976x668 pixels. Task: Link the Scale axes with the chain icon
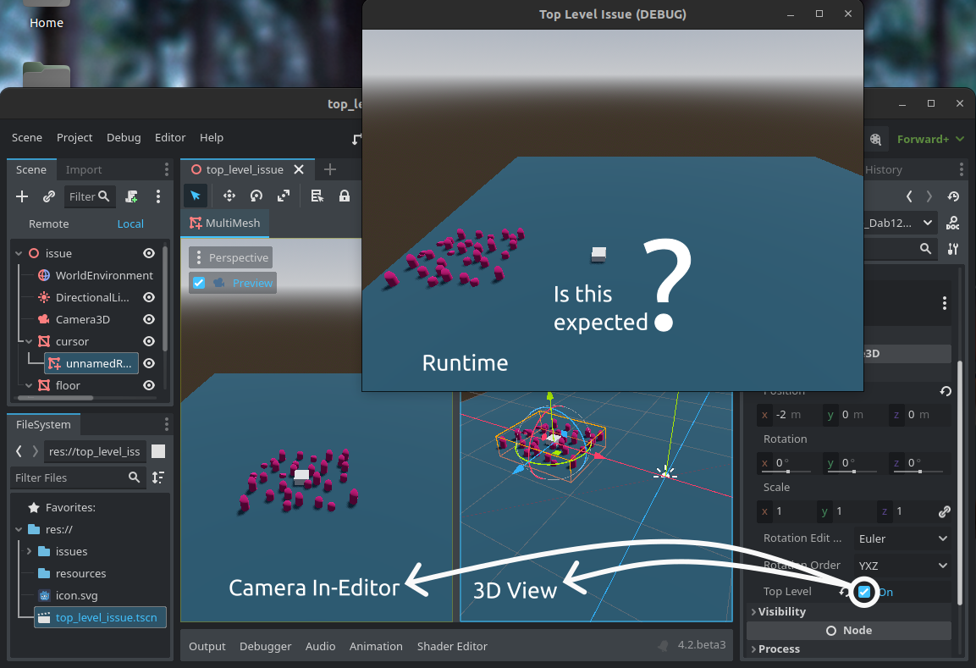coord(946,511)
